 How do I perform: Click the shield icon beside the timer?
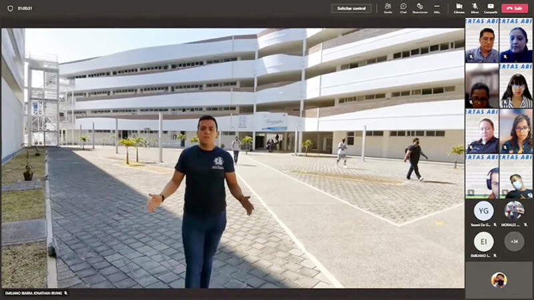pyautogui.click(x=9, y=8)
